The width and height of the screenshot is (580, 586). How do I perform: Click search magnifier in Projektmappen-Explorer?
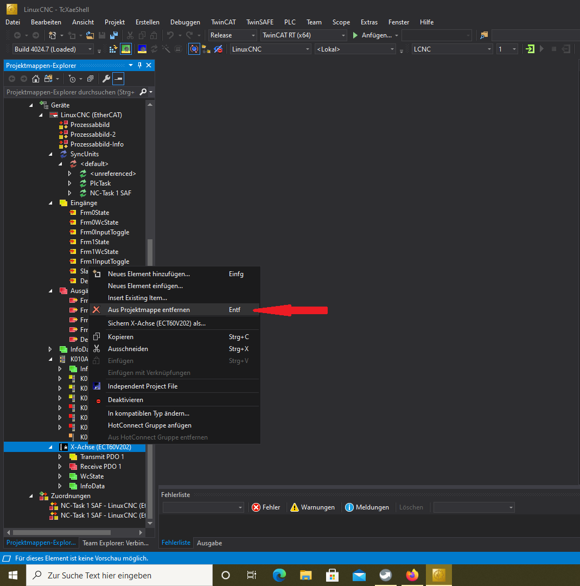(143, 92)
